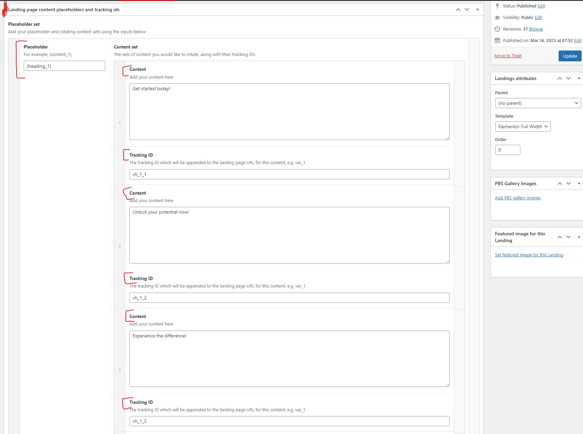583x434 pixels.
Task: Click the 'For example, {content_1}' hint text
Action: (47, 54)
